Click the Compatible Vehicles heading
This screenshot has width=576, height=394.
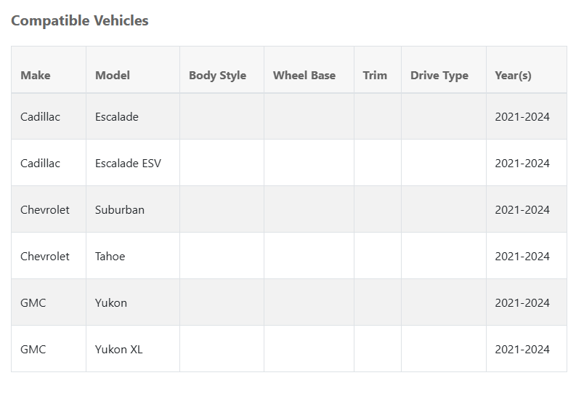80,20
